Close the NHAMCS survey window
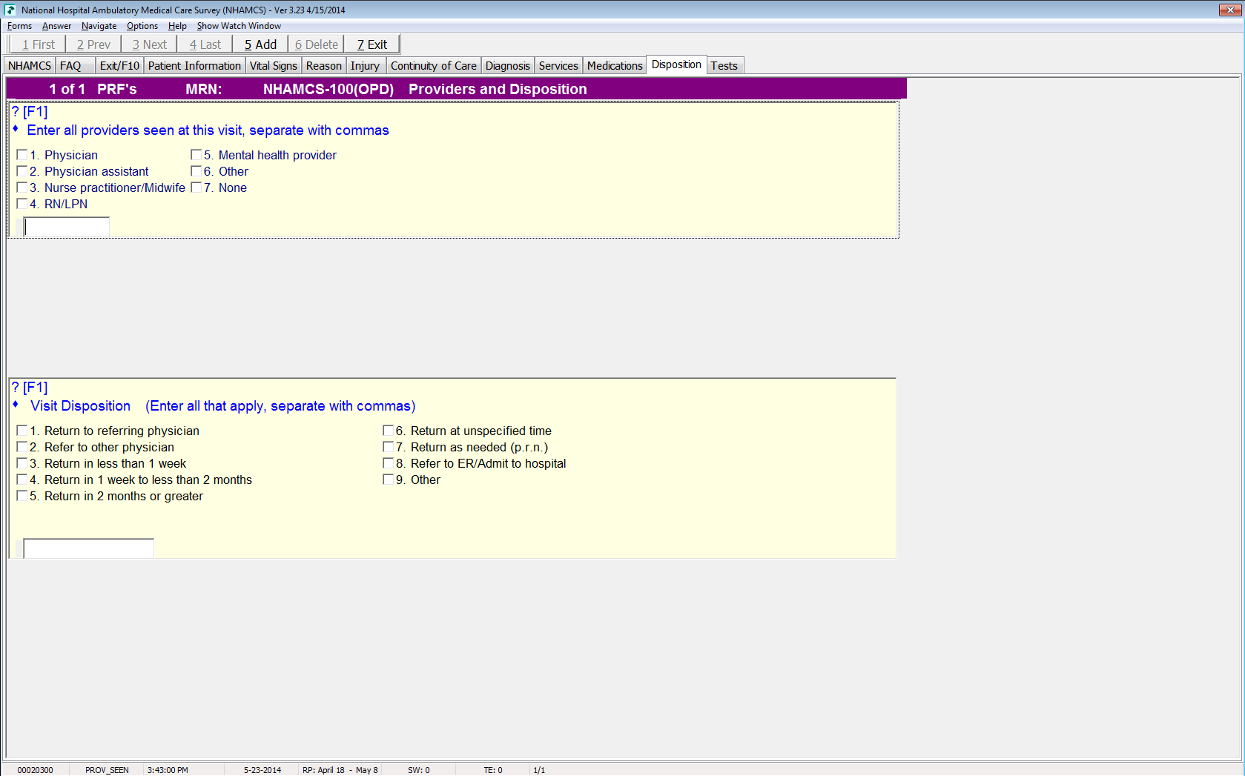 [x=1230, y=10]
